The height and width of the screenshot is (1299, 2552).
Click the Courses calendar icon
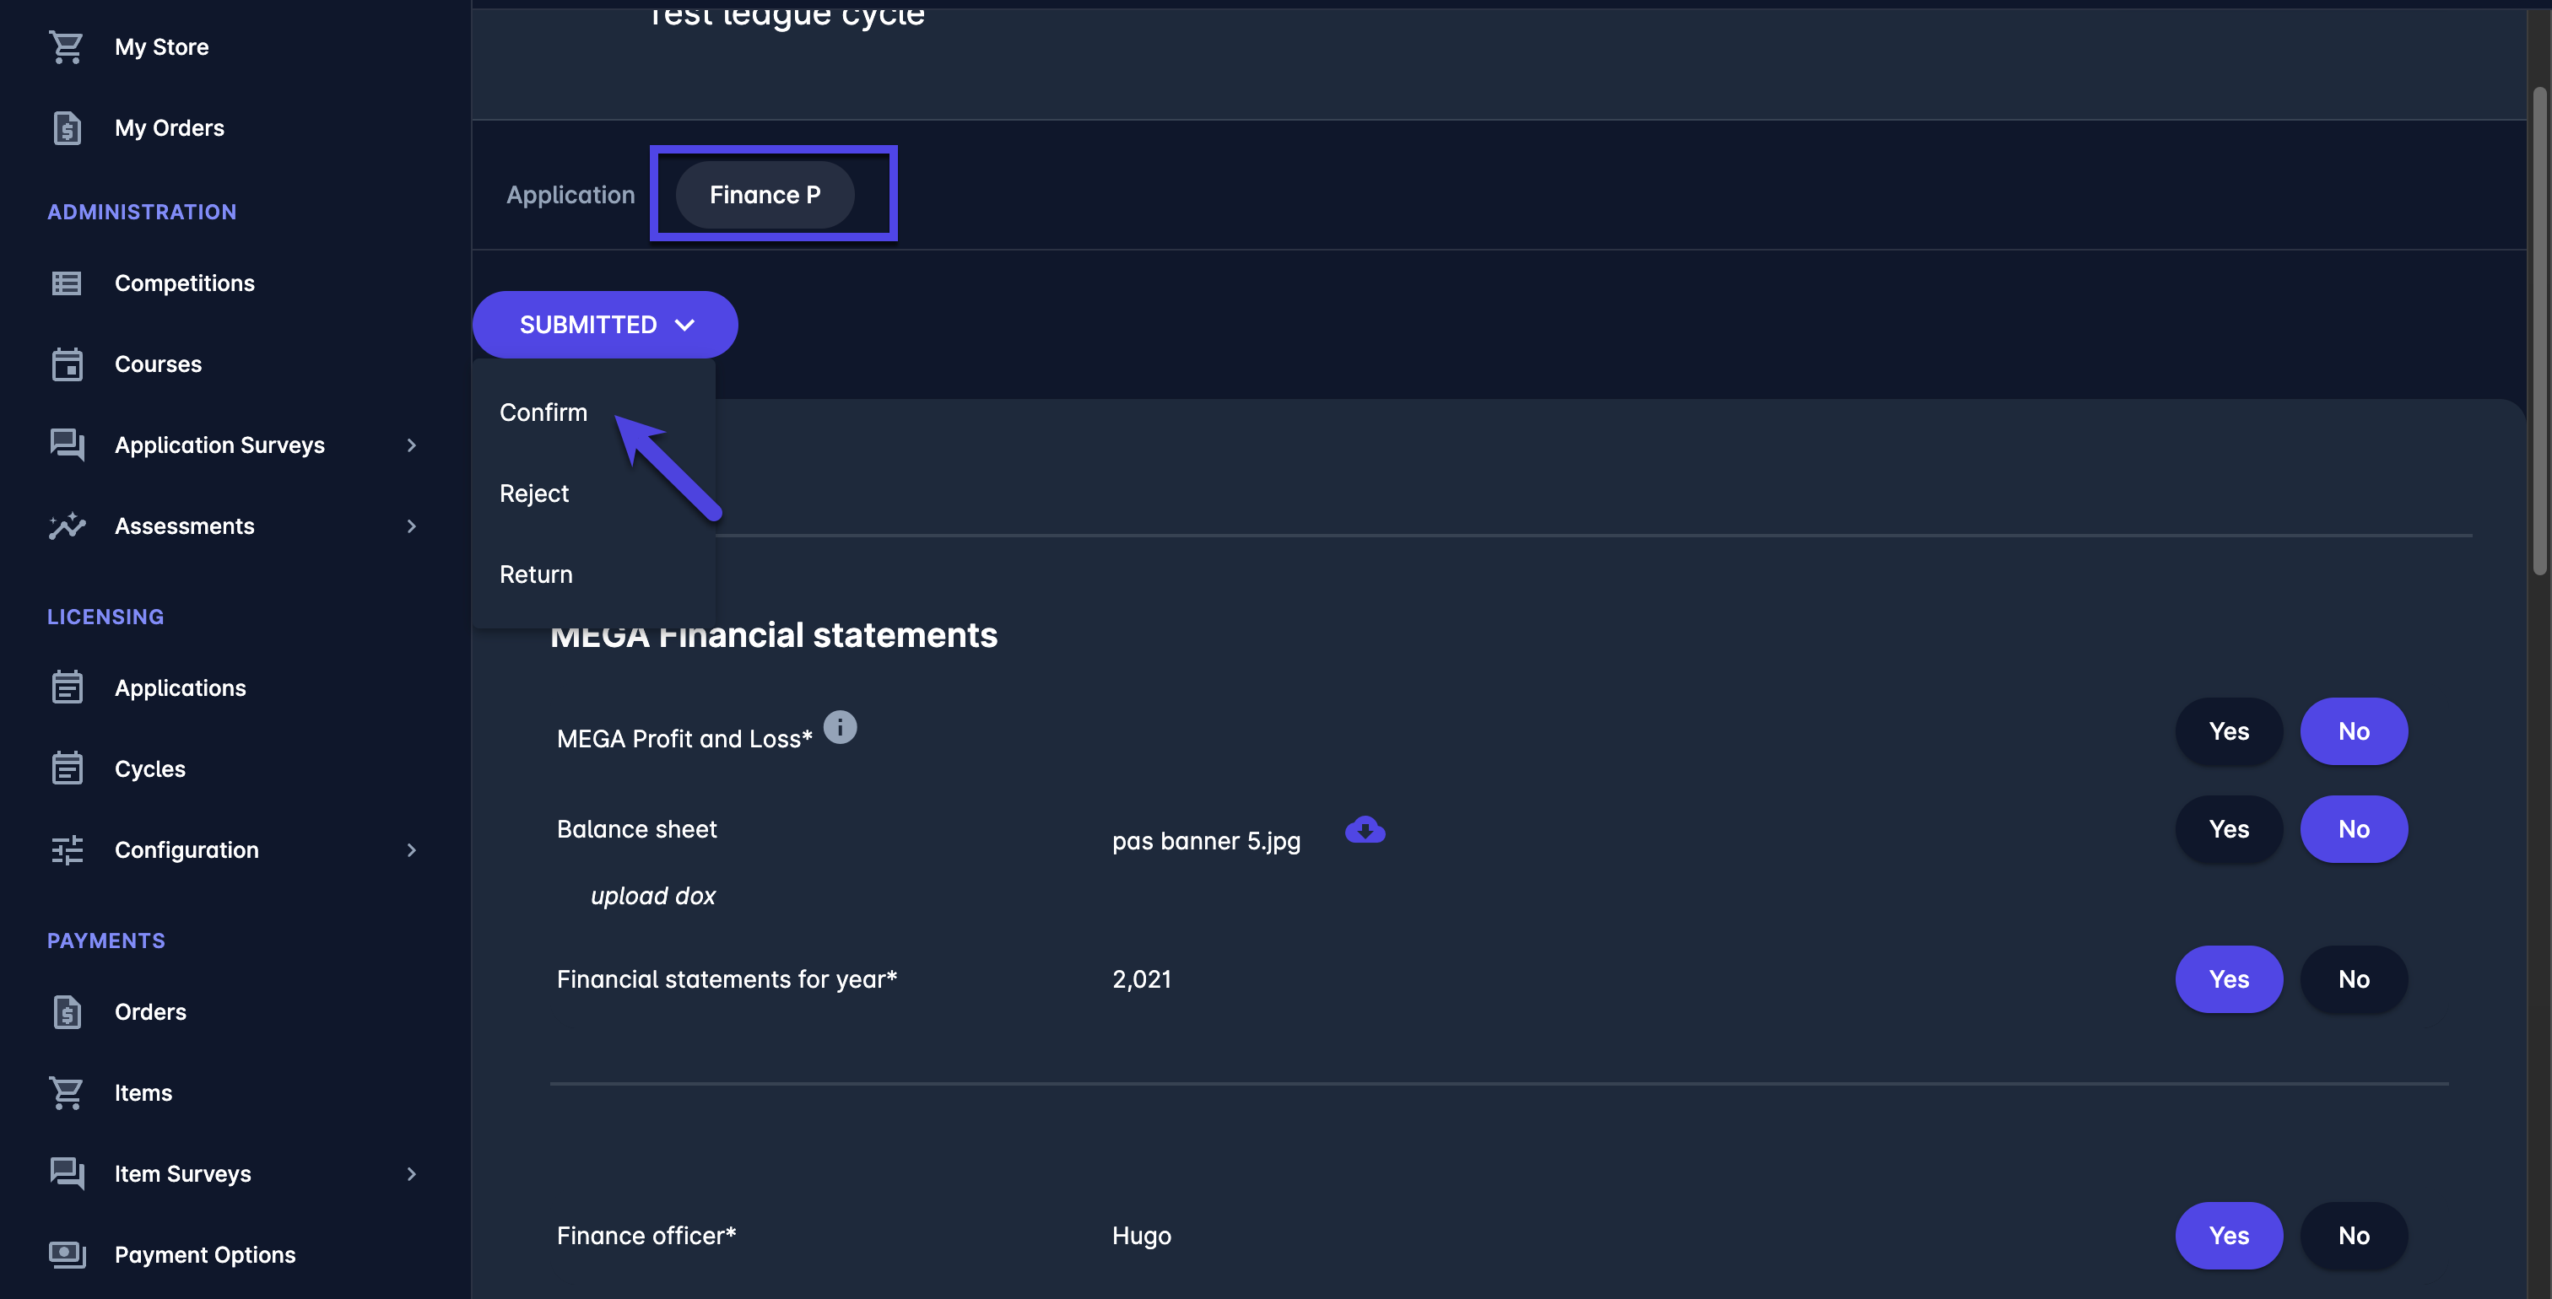click(67, 364)
